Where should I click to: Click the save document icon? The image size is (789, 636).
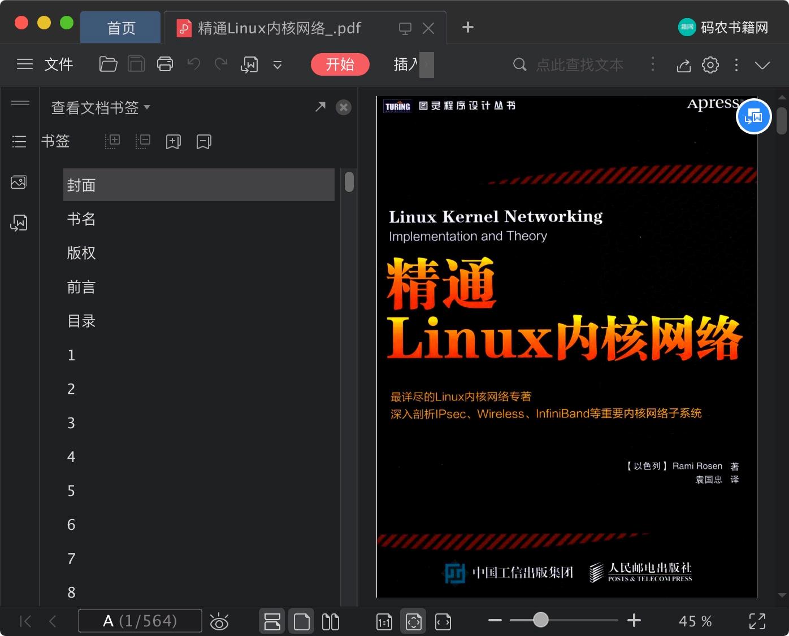point(136,64)
